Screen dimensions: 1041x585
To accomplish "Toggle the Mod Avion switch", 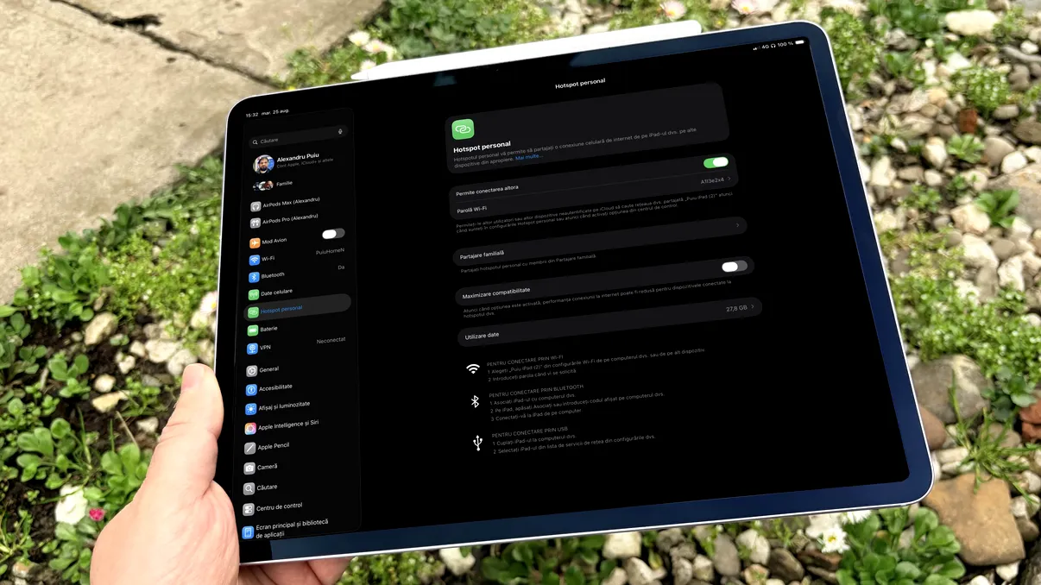I will coord(333,234).
